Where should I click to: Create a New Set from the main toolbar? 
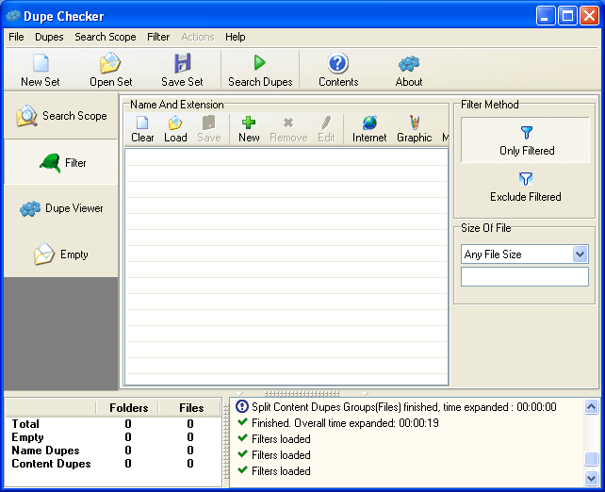pos(41,70)
